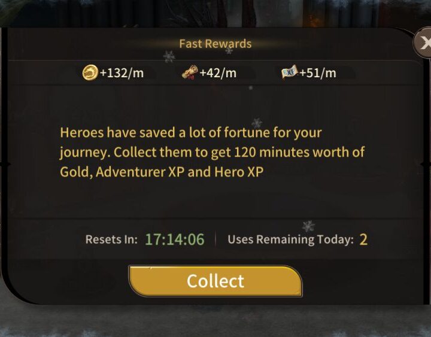The image size is (431, 337).
Task: Tap the gold coin icon
Action: pos(90,73)
